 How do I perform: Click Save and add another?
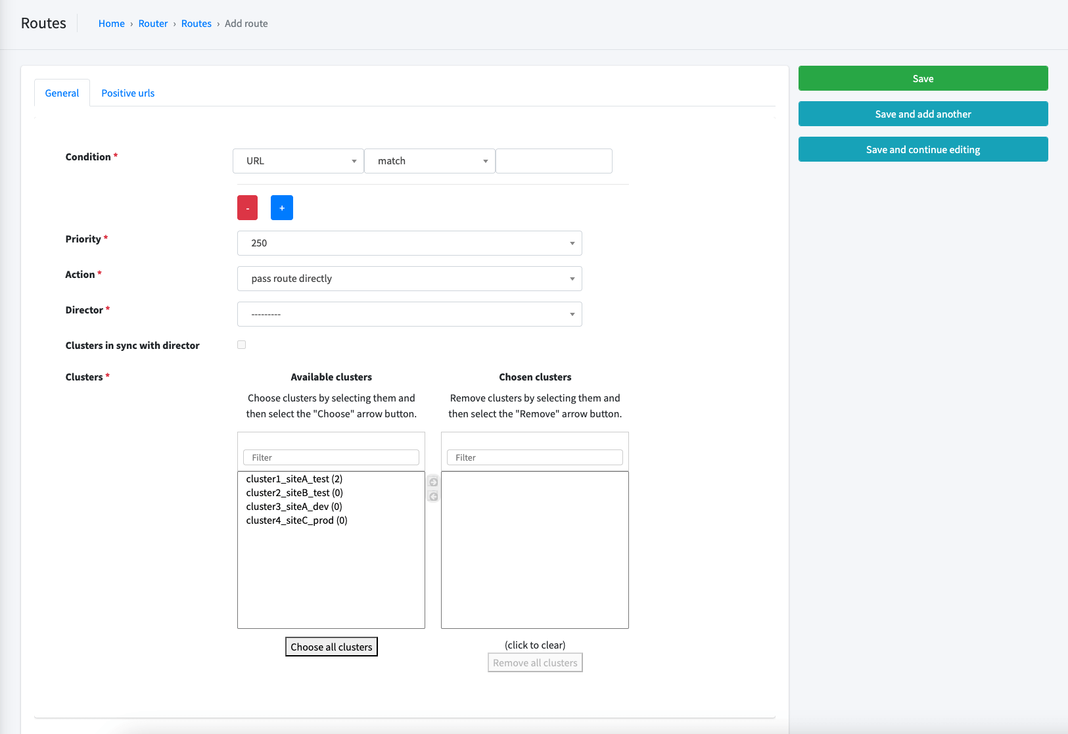[923, 114]
